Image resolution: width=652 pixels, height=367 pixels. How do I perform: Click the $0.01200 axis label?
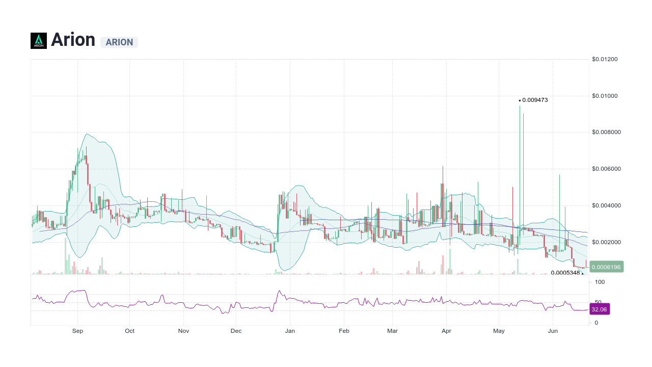(604, 59)
